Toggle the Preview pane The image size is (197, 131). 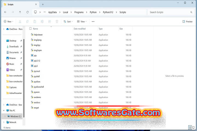pyautogui.click(x=187, y=22)
